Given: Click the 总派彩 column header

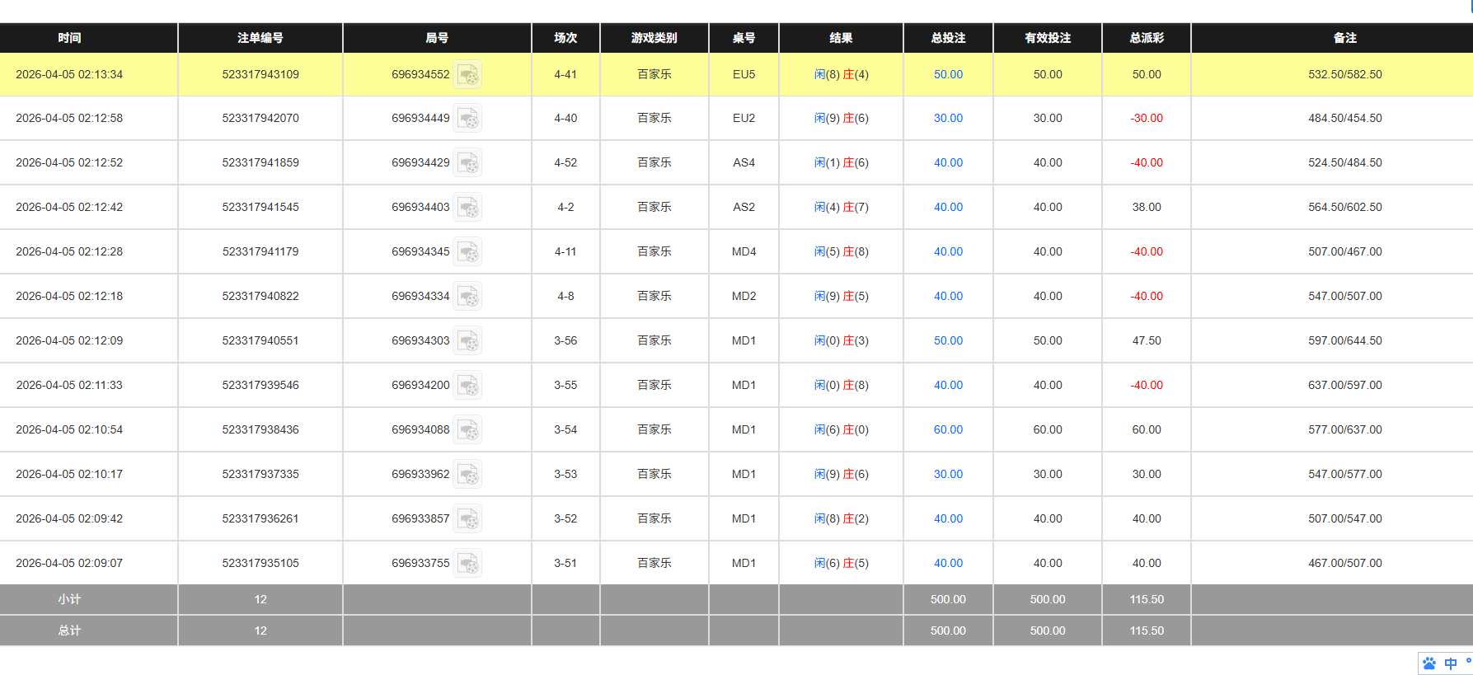Looking at the screenshot, I should [1147, 38].
